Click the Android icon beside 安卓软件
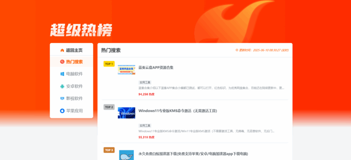This screenshot has width=351, height=160. pyautogui.click(x=62, y=86)
